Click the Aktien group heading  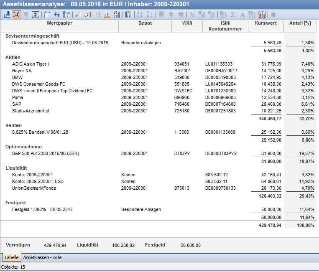(13, 57)
